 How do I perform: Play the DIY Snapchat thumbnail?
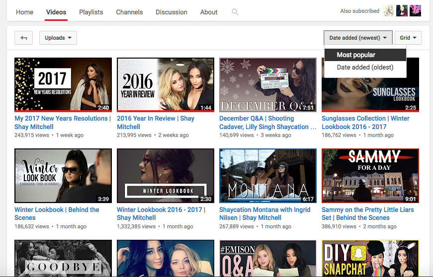pyautogui.click(x=370, y=258)
